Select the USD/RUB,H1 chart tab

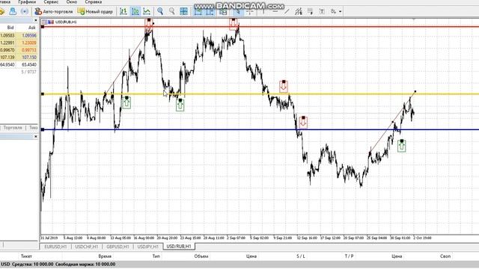pos(179,246)
